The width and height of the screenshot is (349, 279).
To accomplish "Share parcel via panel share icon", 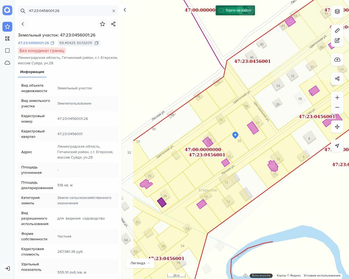I will click(x=113, y=24).
